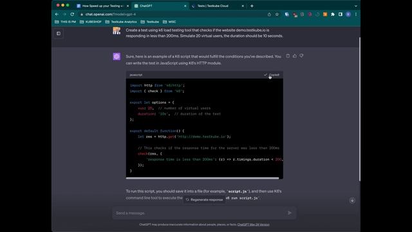Open Testkube Analytics bookmarks folder

click(121, 22)
